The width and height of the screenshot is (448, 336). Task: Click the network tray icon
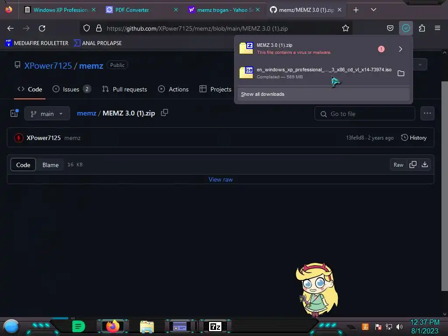point(388,326)
